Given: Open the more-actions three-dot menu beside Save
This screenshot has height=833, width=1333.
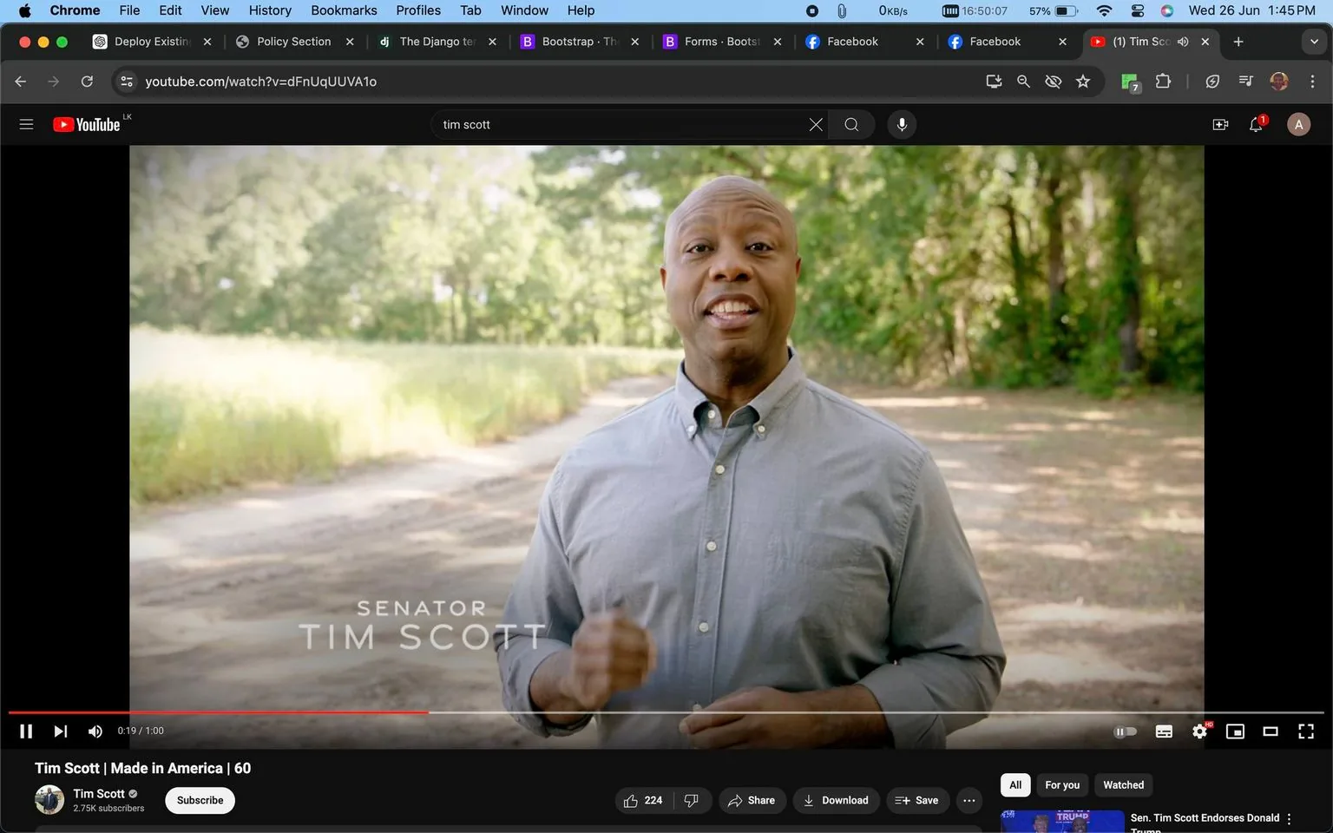Looking at the screenshot, I should [969, 800].
